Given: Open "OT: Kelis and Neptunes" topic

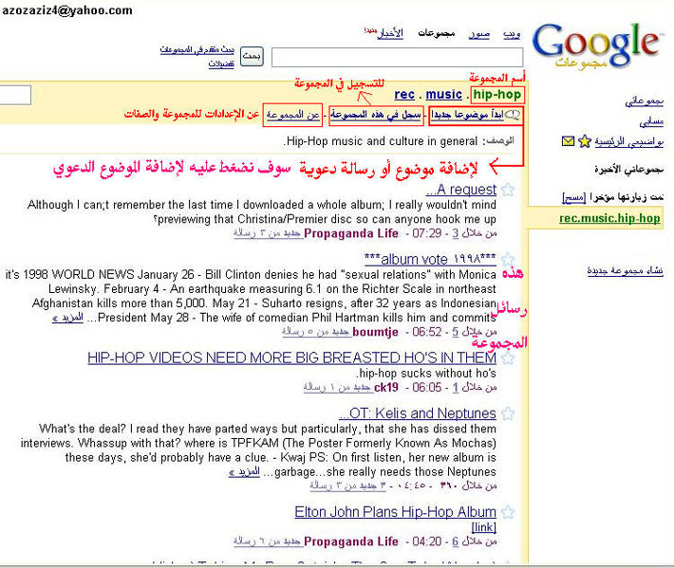Looking at the screenshot, I should pos(418,413).
